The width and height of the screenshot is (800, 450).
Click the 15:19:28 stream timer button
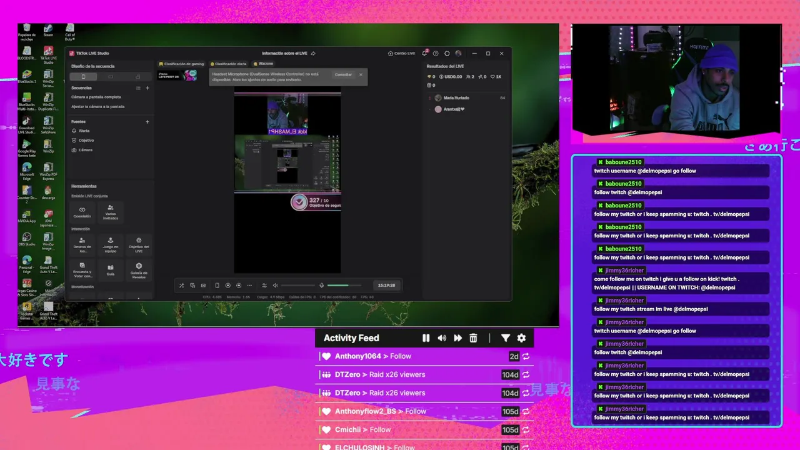pyautogui.click(x=386, y=285)
